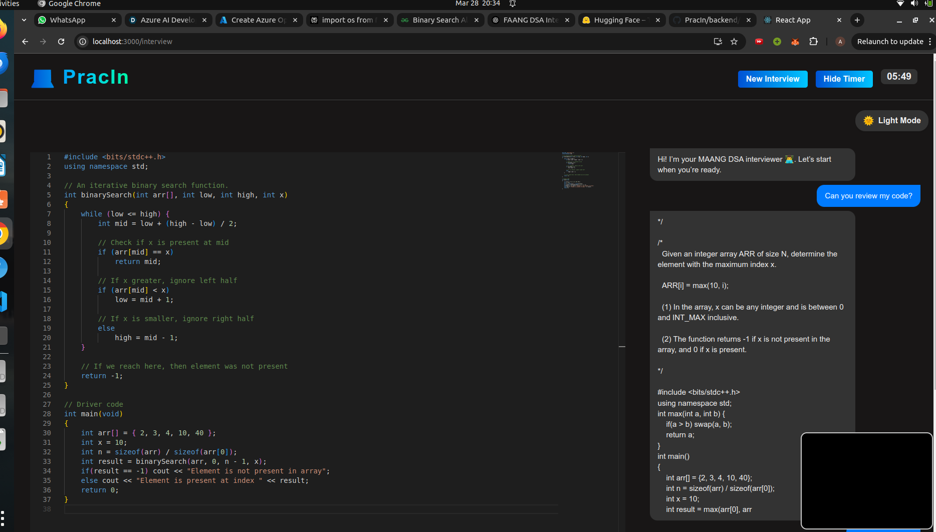Screen dimensions: 936x532
Task: Toggle Light Mode theme
Action: [x=891, y=121]
